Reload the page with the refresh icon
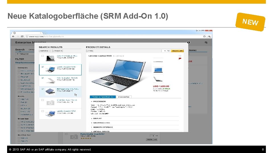The width and height of the screenshot is (273, 153). click(x=22, y=37)
